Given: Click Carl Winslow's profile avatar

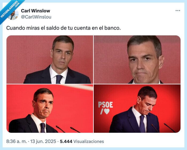Looking at the screenshot, I should tap(13, 14).
